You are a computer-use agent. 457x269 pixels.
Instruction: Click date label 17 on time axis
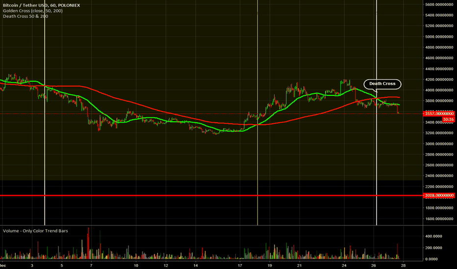240,265
